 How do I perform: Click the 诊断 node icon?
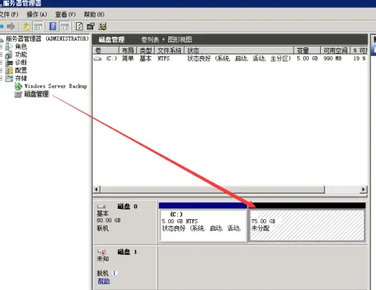tap(9, 63)
